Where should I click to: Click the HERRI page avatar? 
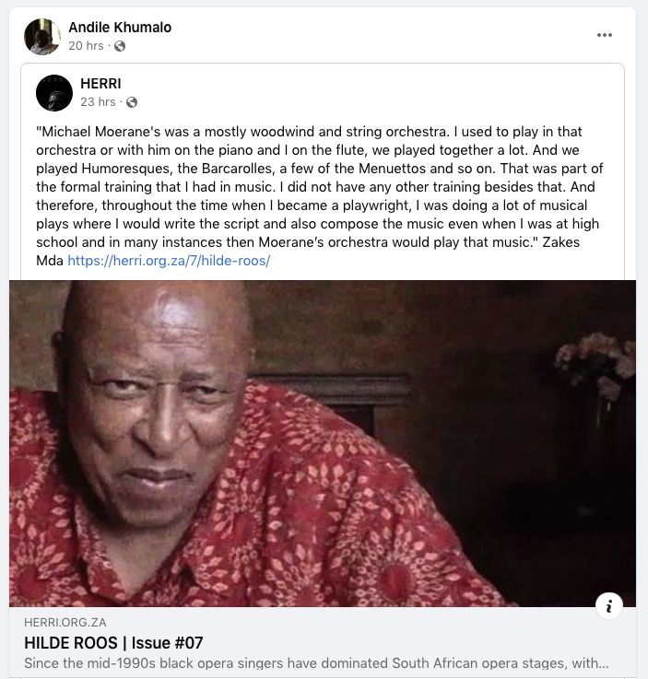(54, 92)
